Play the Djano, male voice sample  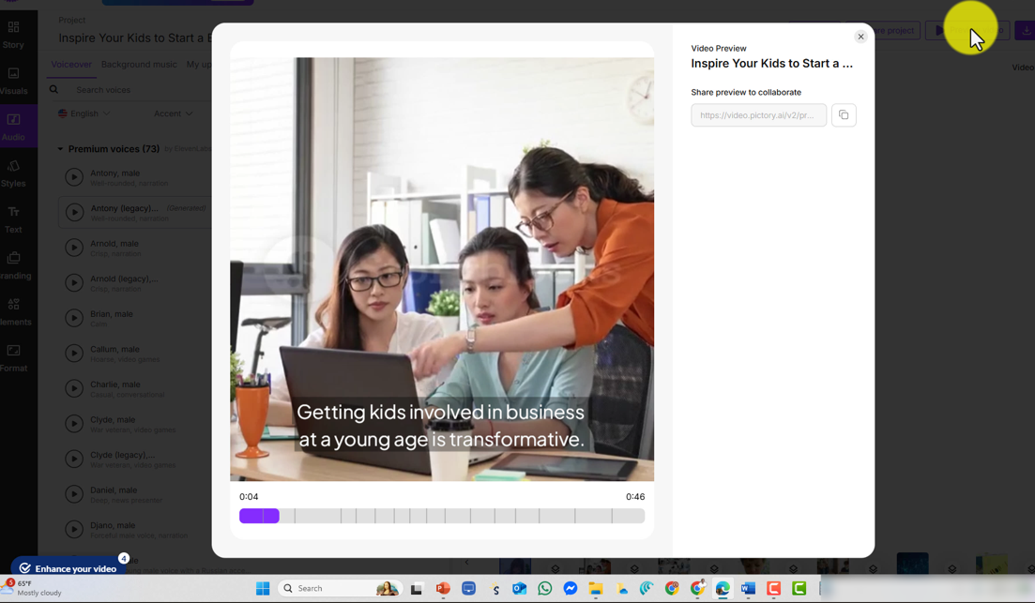click(74, 529)
